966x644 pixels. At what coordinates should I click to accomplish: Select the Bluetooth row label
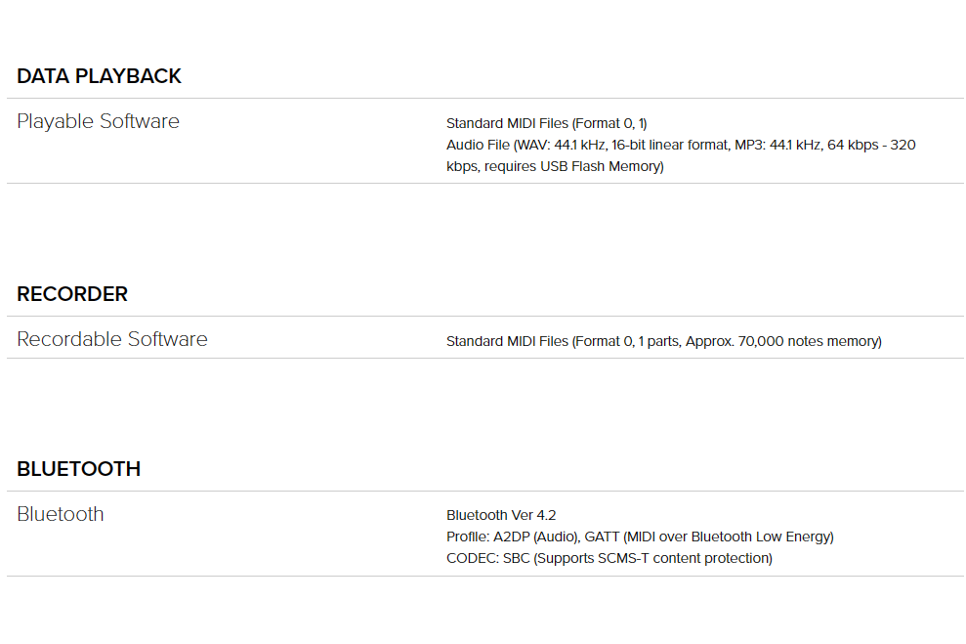61,514
